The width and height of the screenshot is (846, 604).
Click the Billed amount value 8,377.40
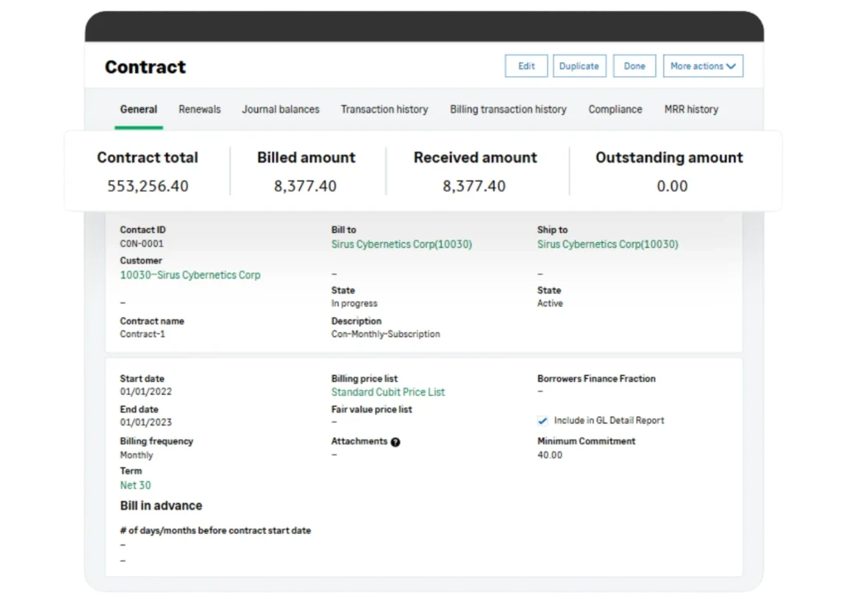click(306, 186)
